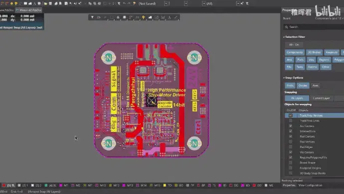The width and height of the screenshot is (344, 194).
Task: Click the interactive routing icon in the active bar
Action: click(131, 17)
